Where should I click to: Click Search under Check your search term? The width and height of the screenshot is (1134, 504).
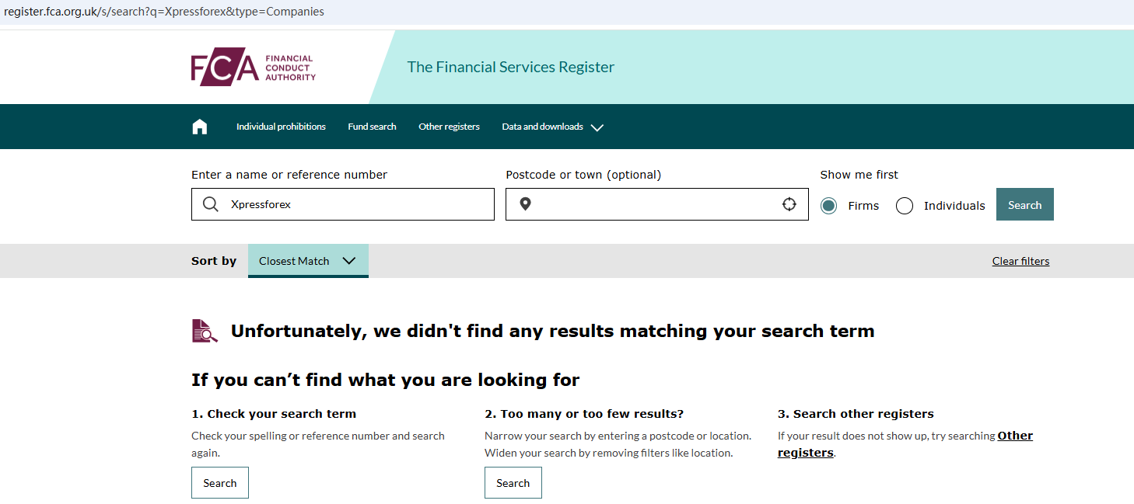coord(220,483)
